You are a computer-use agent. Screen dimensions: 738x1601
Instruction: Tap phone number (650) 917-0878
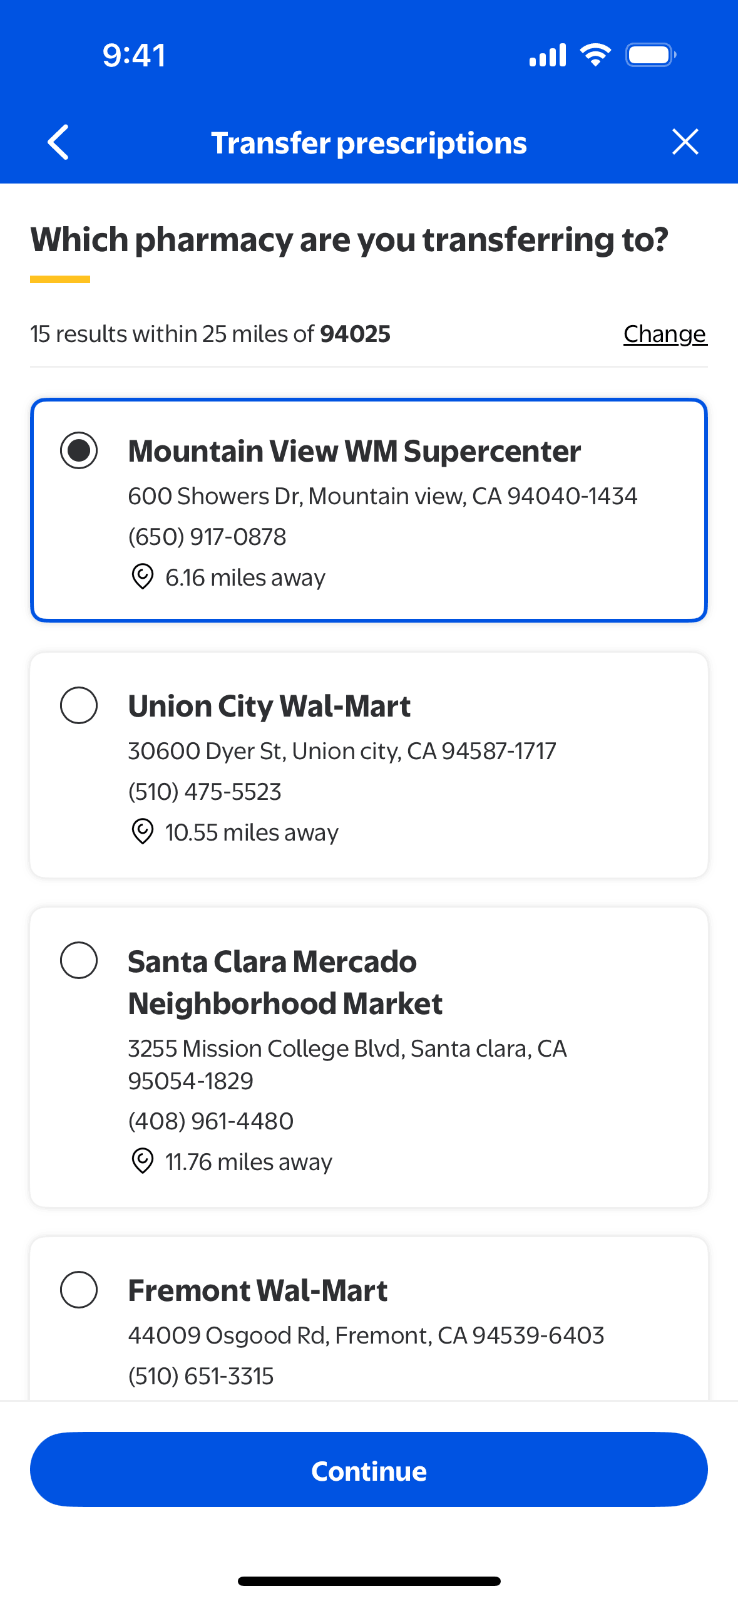[207, 537]
